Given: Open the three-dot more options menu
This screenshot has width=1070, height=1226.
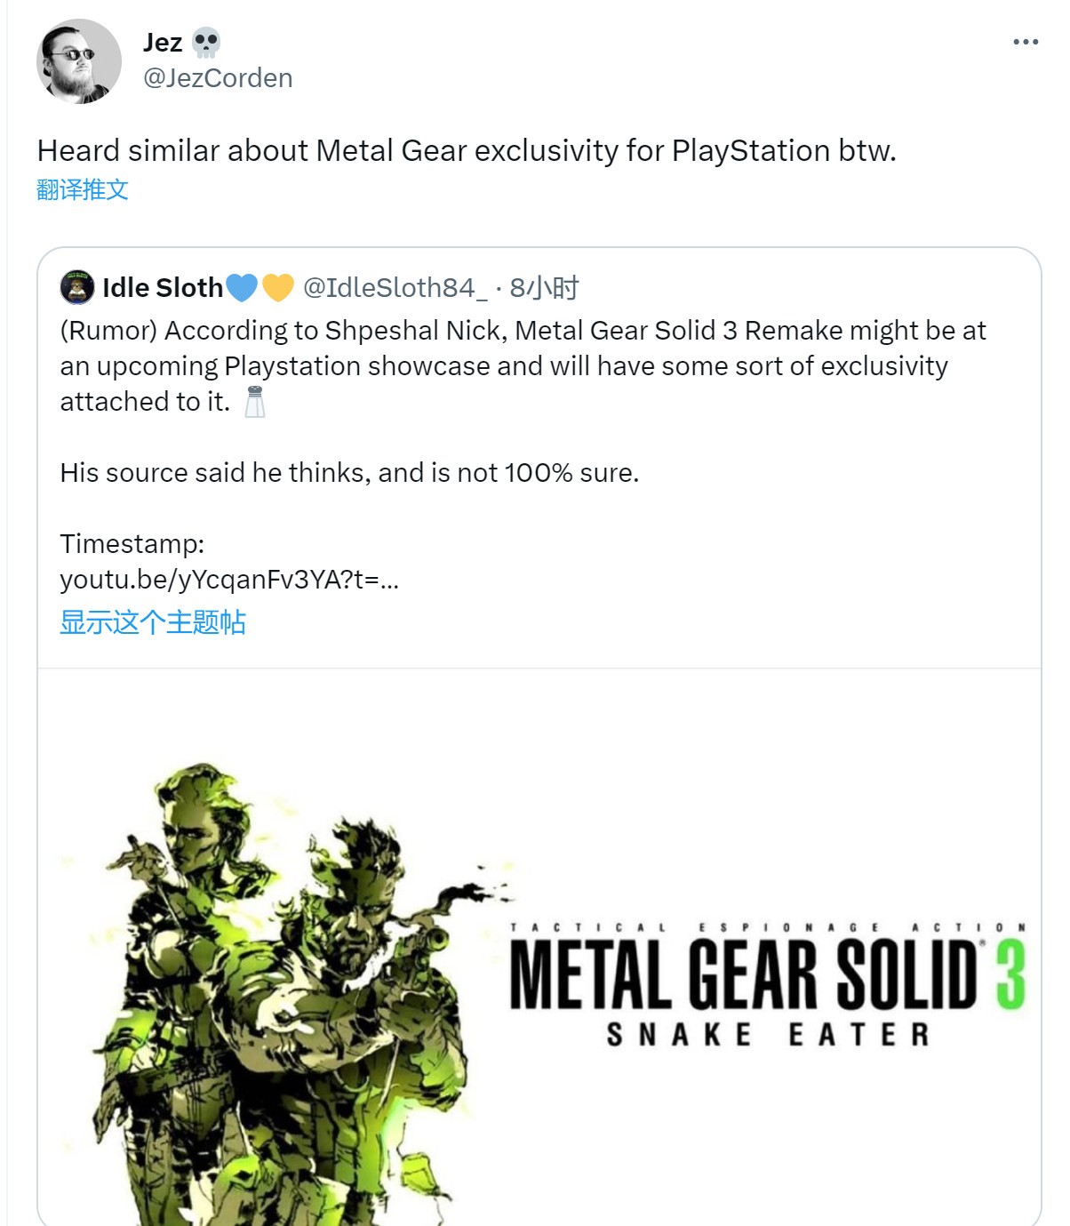Looking at the screenshot, I should point(1025,42).
